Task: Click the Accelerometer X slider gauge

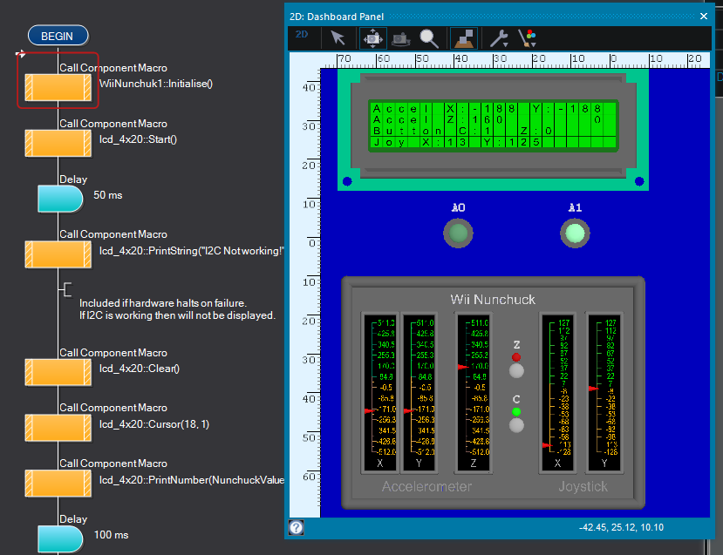Action: pos(380,393)
